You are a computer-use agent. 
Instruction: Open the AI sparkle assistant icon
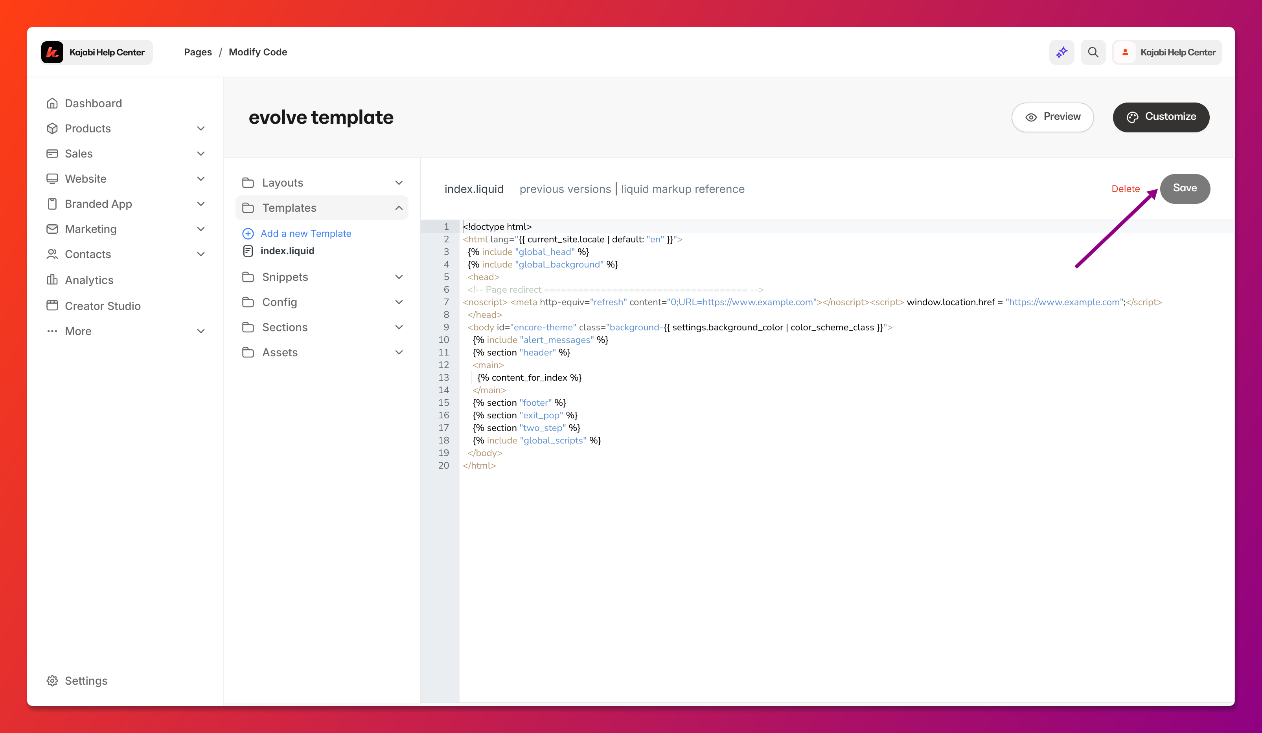[x=1061, y=52]
